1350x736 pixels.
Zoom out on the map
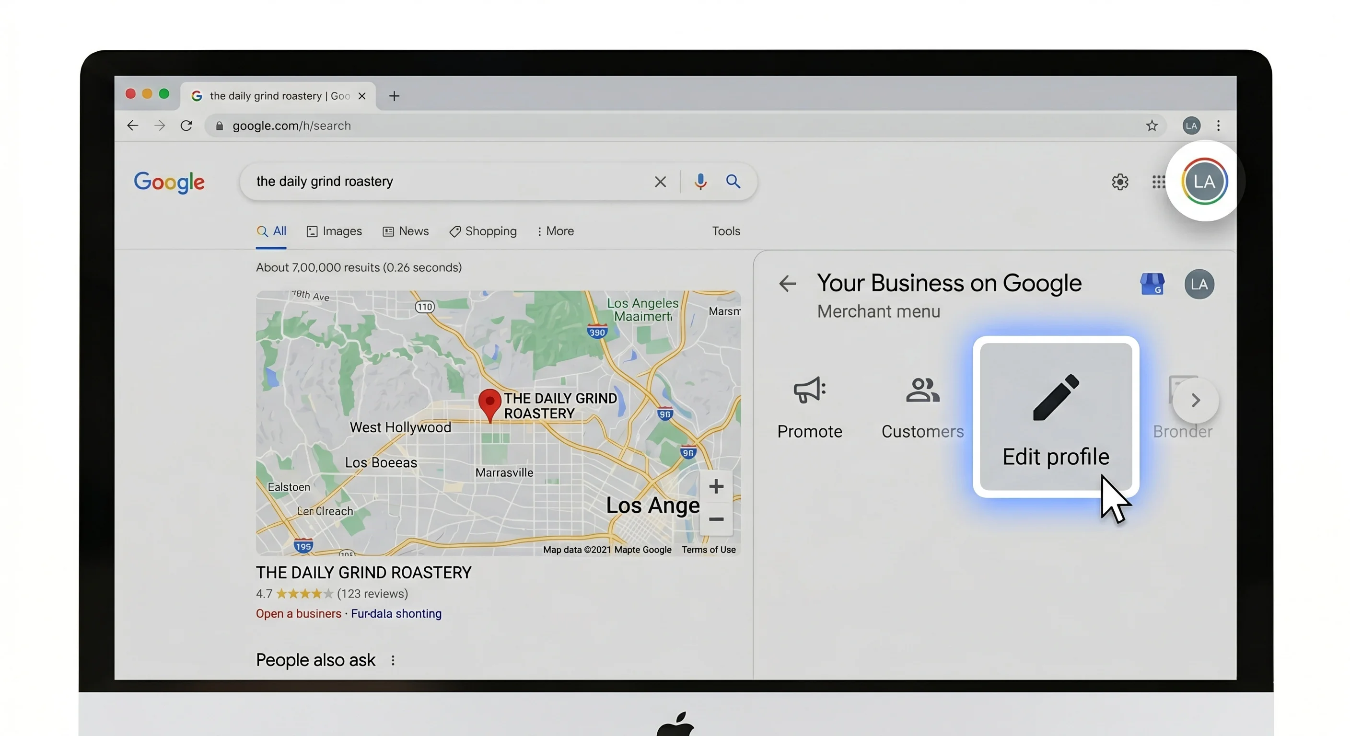coord(716,519)
